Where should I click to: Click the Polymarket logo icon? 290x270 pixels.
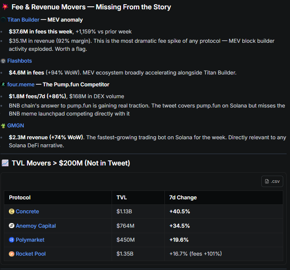[x=11, y=240]
